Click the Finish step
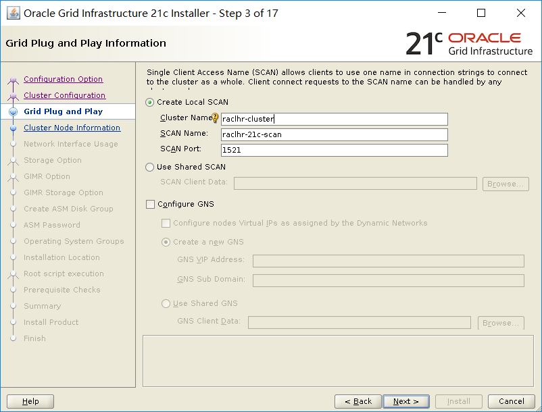542x412 pixels. click(x=34, y=339)
